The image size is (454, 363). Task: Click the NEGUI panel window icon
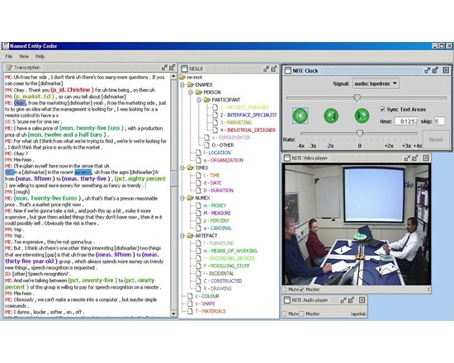(x=184, y=68)
